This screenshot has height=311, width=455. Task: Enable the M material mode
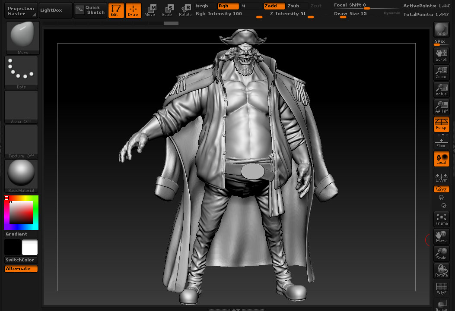251,6
